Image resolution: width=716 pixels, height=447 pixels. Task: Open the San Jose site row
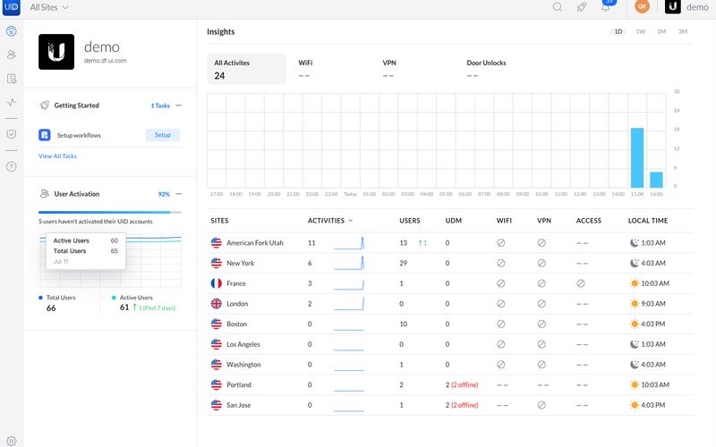[450, 405]
